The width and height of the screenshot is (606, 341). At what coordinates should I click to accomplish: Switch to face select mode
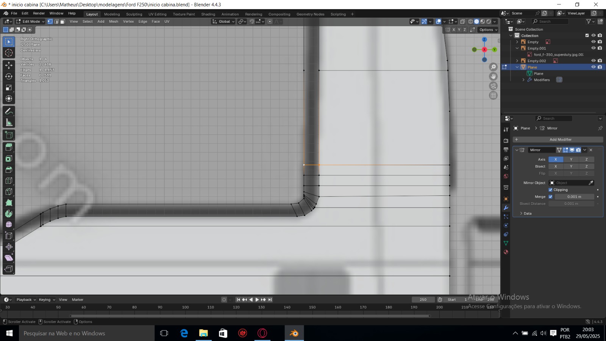click(62, 22)
